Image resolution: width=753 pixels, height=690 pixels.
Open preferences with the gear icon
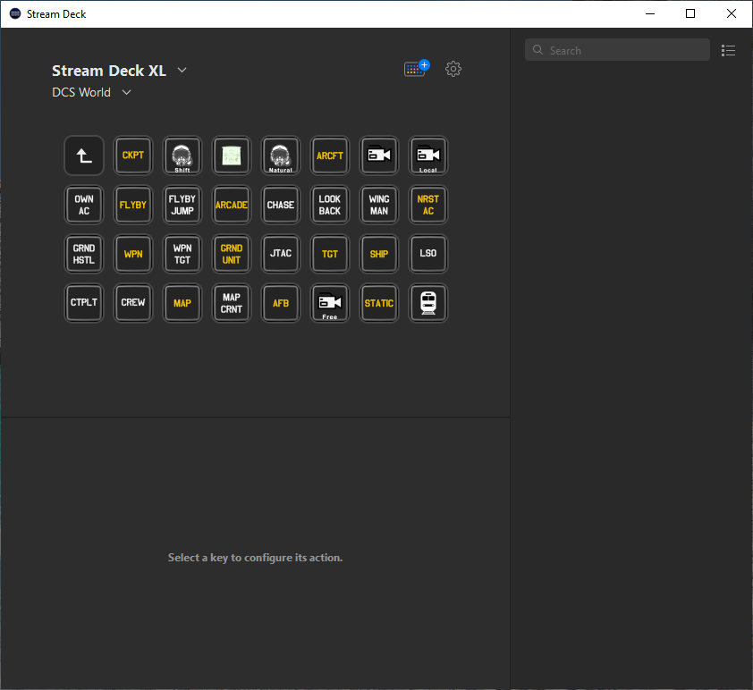click(453, 69)
